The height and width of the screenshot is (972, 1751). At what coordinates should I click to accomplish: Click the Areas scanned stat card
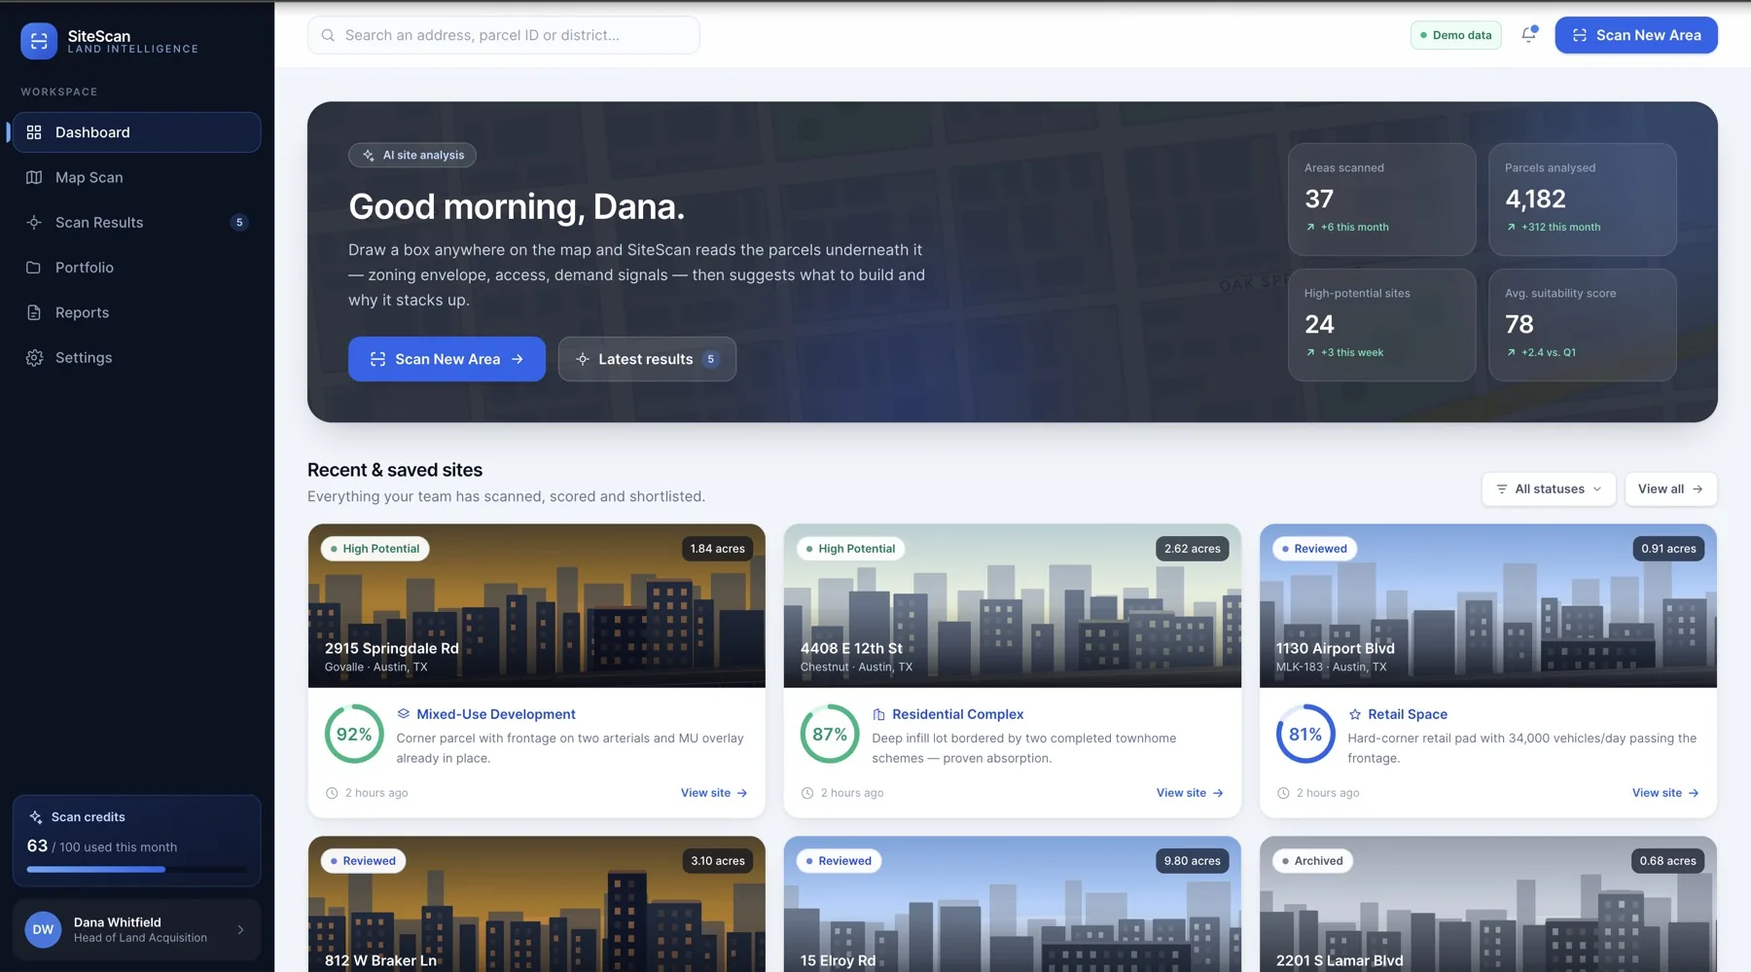(1381, 199)
